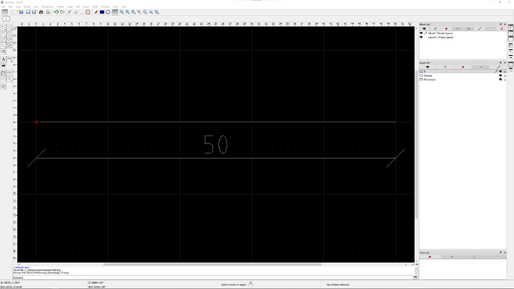Save drawing under a new name
514x289 pixels.
coord(34,12)
